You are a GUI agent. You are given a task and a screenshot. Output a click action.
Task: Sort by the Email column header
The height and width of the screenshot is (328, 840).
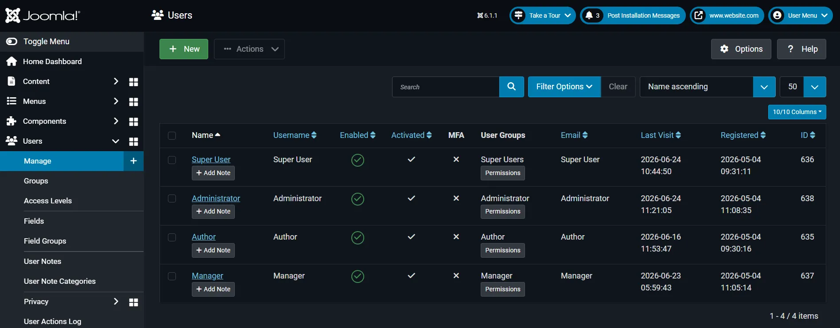coord(574,135)
